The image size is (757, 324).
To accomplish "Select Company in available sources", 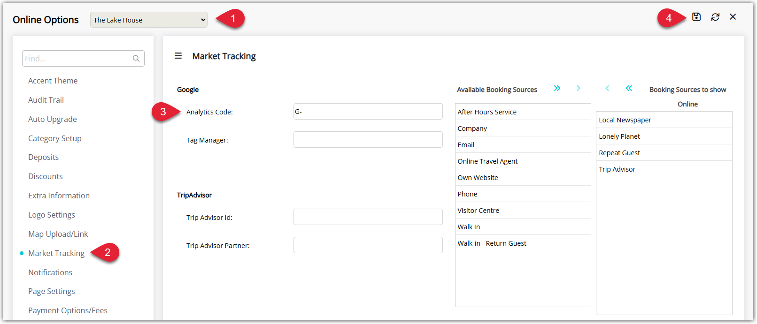I will coord(523,128).
